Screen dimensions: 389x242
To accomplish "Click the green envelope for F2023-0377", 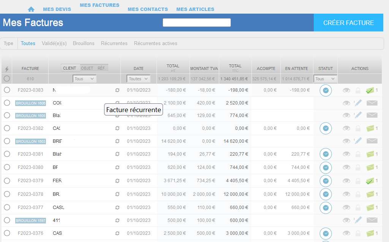I will click(x=370, y=208).
